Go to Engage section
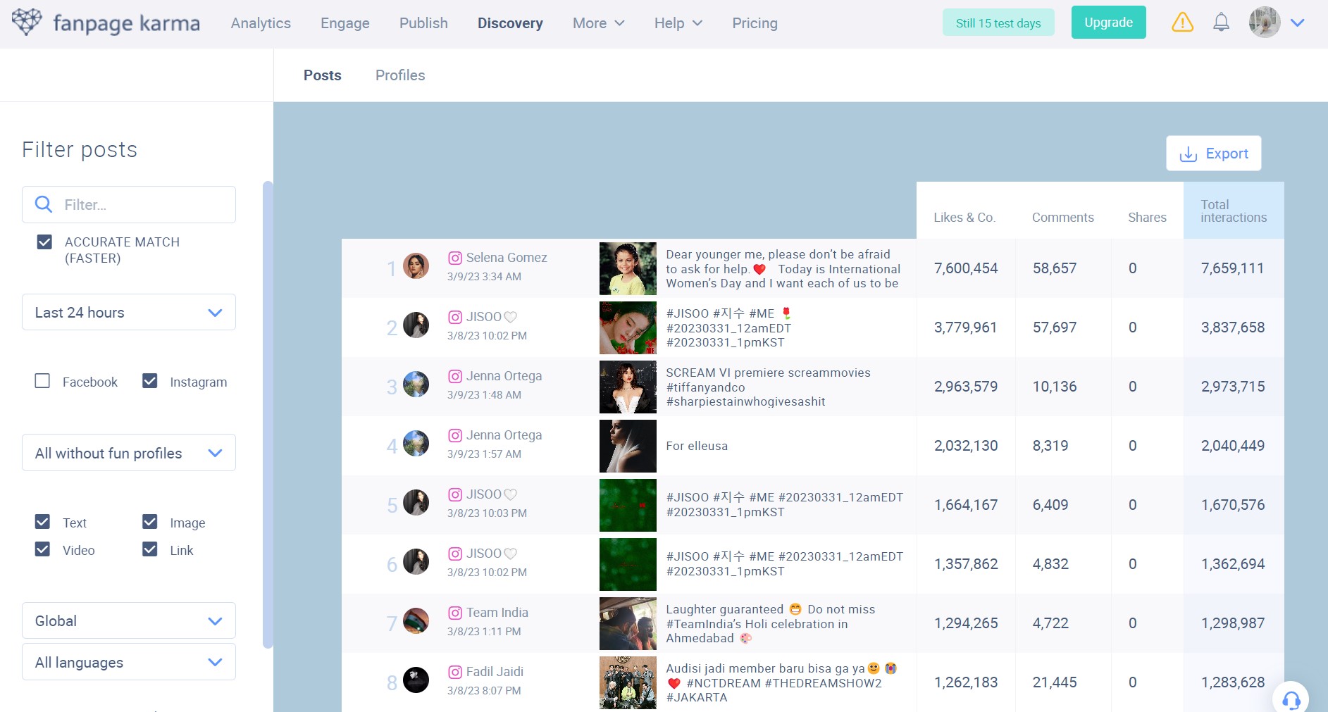 345,23
